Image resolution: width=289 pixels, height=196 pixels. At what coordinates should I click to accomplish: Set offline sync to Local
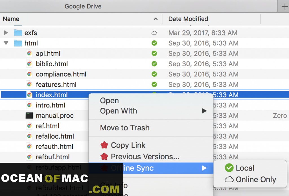tap(250, 168)
